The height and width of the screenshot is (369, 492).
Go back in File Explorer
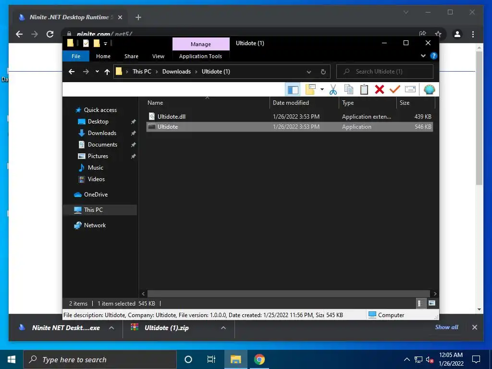(72, 72)
